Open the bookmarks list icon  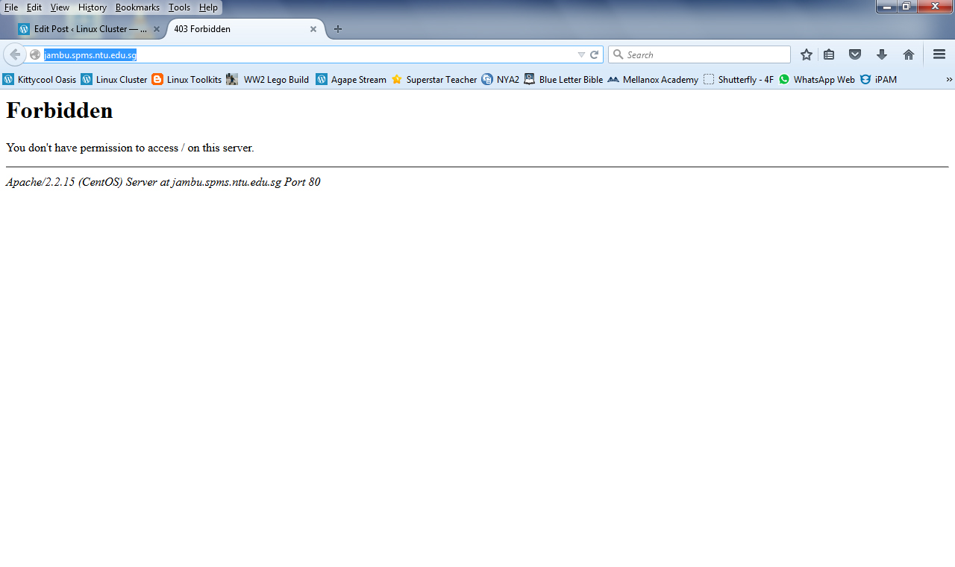pos(829,54)
